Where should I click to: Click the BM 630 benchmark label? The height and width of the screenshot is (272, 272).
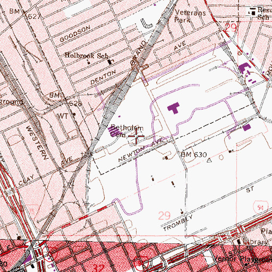pos(193,155)
